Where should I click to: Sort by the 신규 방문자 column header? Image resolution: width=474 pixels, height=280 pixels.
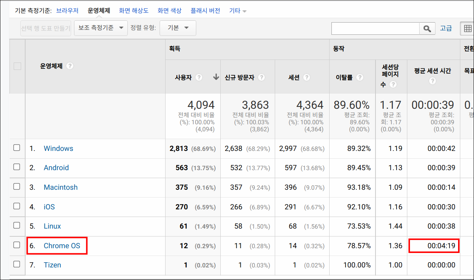[x=240, y=78]
